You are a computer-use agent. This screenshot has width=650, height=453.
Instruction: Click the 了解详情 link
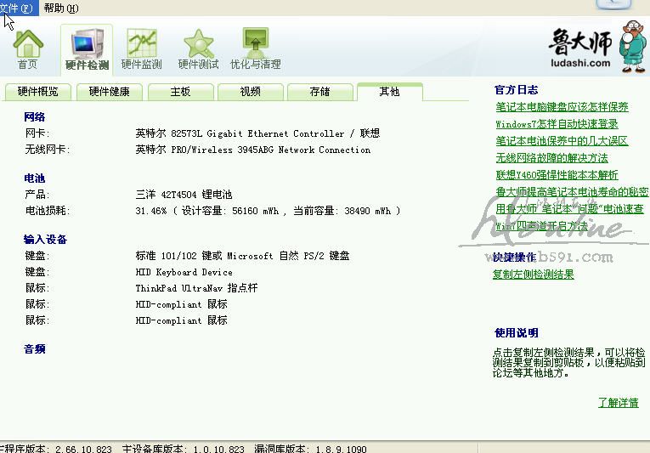tap(618, 403)
